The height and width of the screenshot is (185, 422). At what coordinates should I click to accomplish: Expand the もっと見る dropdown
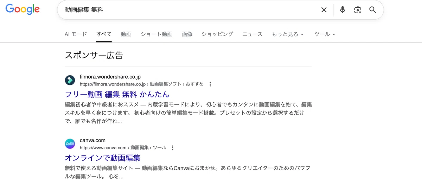click(x=288, y=34)
